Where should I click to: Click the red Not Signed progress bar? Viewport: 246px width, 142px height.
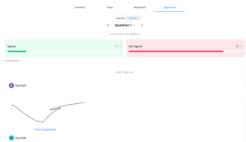(186, 52)
